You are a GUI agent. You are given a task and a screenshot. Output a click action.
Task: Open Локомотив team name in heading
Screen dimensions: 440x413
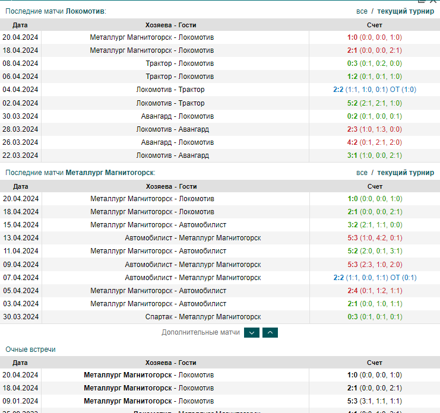tap(85, 11)
